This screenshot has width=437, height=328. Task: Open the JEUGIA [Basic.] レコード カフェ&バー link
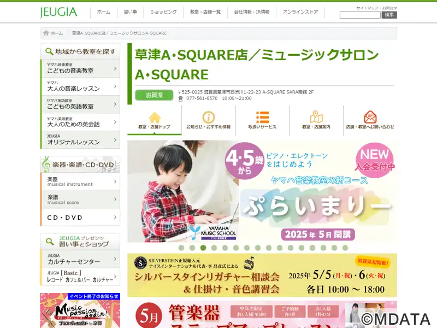coord(80,277)
